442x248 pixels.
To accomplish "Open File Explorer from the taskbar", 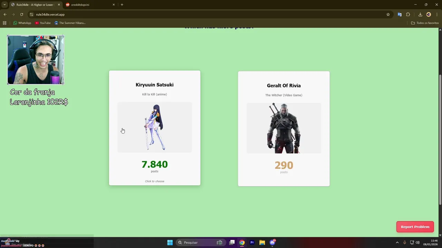I will tap(262, 242).
